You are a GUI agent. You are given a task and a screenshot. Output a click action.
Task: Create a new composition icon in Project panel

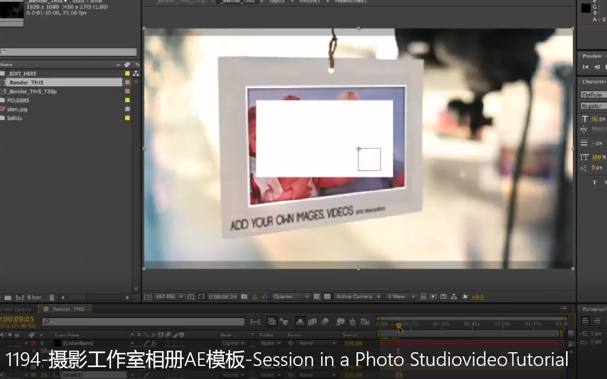(20, 298)
